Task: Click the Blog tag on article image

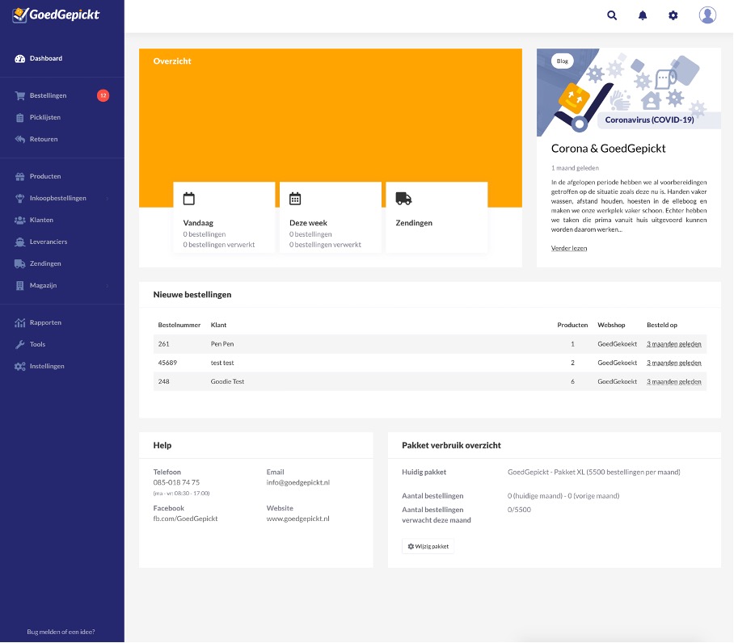Action: point(562,61)
